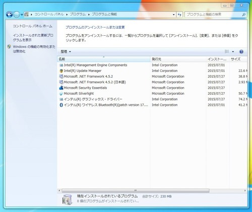Click the installed programs icon in details pane
This screenshot has width=252, height=212.
coord(67,199)
